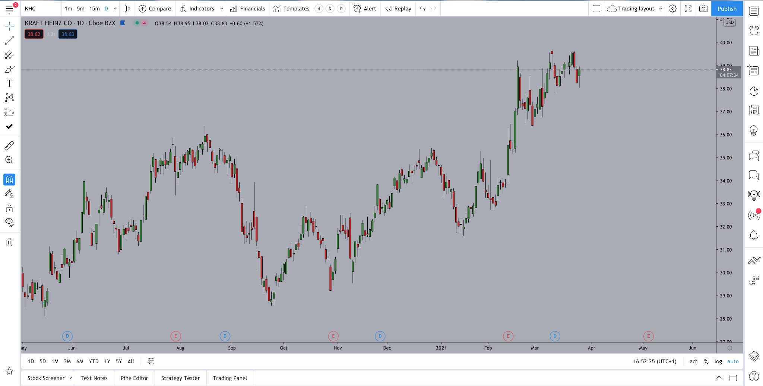Screen dimensions: 763x386
Task: Open notifications bell panel
Action: point(754,235)
